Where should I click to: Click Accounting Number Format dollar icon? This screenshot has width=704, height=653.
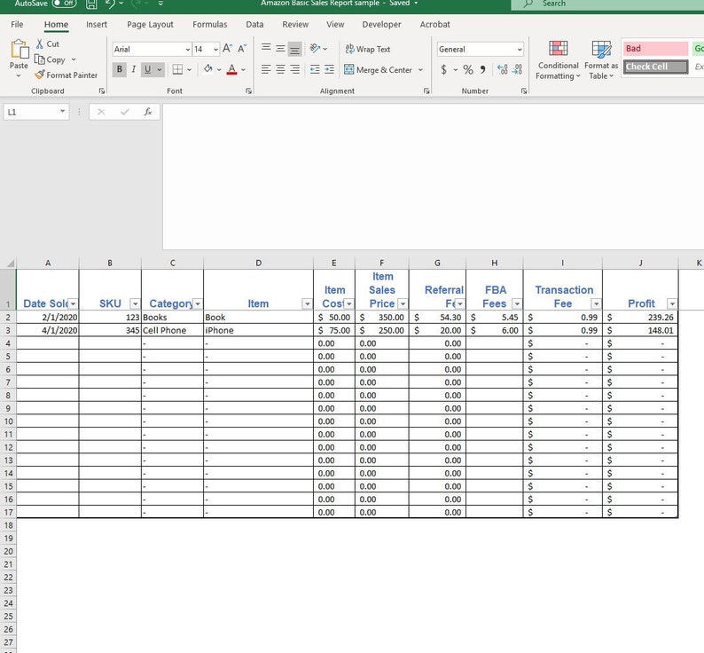[x=443, y=69]
